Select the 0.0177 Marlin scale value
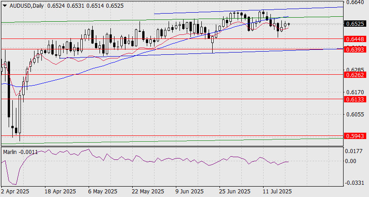369x197 pixels. pos(354,151)
